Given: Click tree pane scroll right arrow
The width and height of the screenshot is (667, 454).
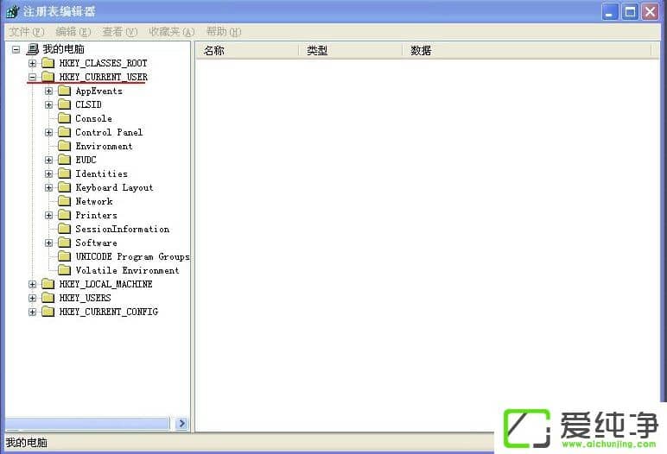Looking at the screenshot, I should click(x=182, y=424).
